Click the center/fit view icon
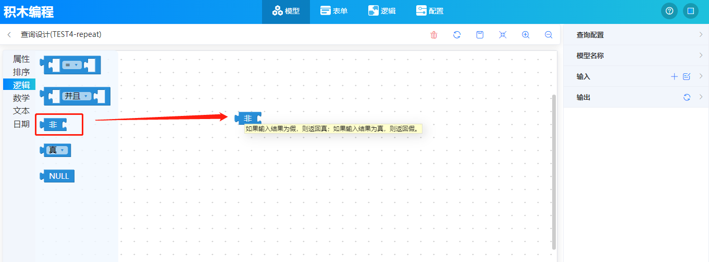 [503, 35]
